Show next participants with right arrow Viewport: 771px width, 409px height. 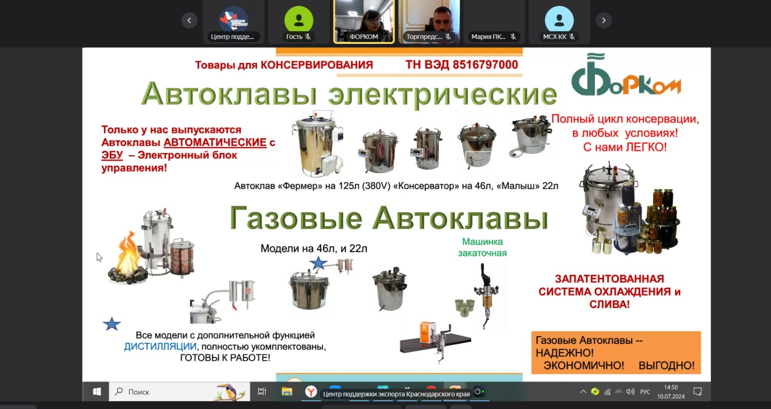[603, 20]
